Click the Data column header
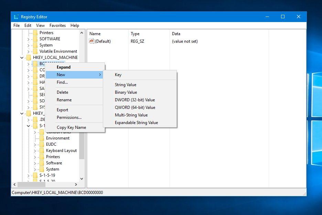 (x=219, y=34)
